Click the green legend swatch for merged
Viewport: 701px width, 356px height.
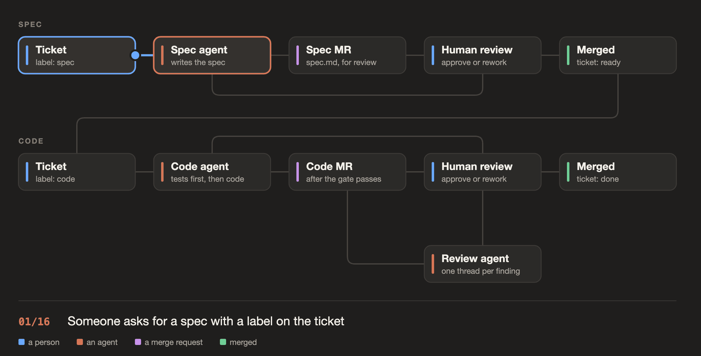(223, 342)
